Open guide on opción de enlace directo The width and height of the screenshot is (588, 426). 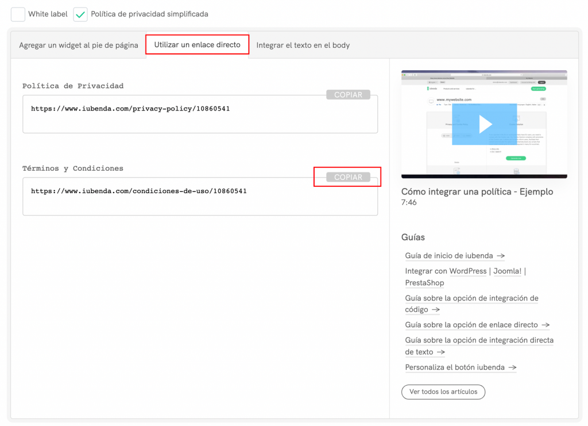click(x=477, y=325)
